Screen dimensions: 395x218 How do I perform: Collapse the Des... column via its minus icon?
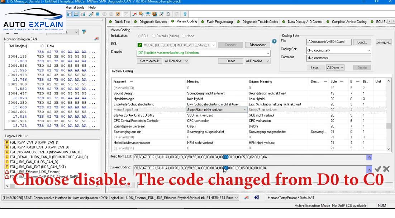325,81
